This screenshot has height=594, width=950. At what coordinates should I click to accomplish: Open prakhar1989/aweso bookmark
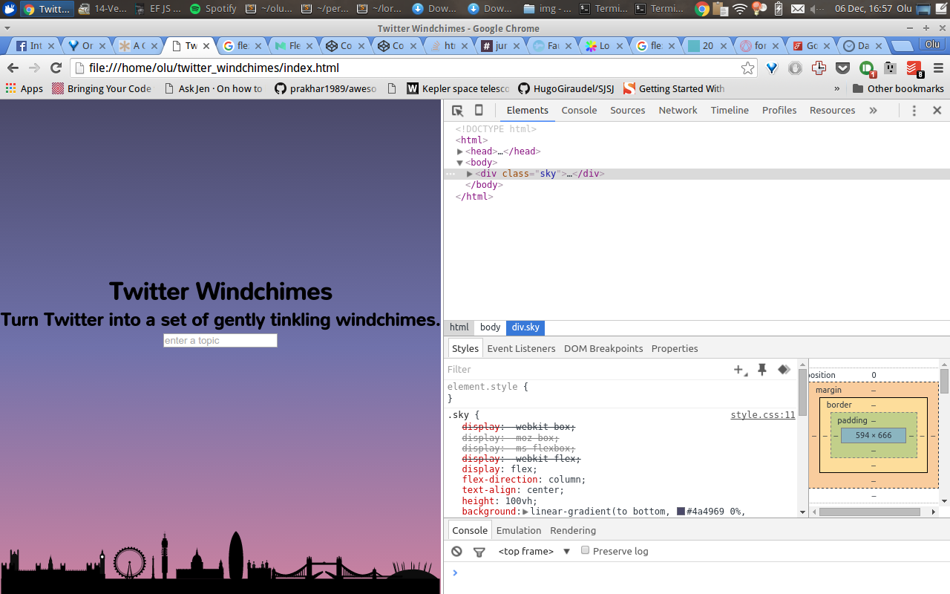[326, 88]
